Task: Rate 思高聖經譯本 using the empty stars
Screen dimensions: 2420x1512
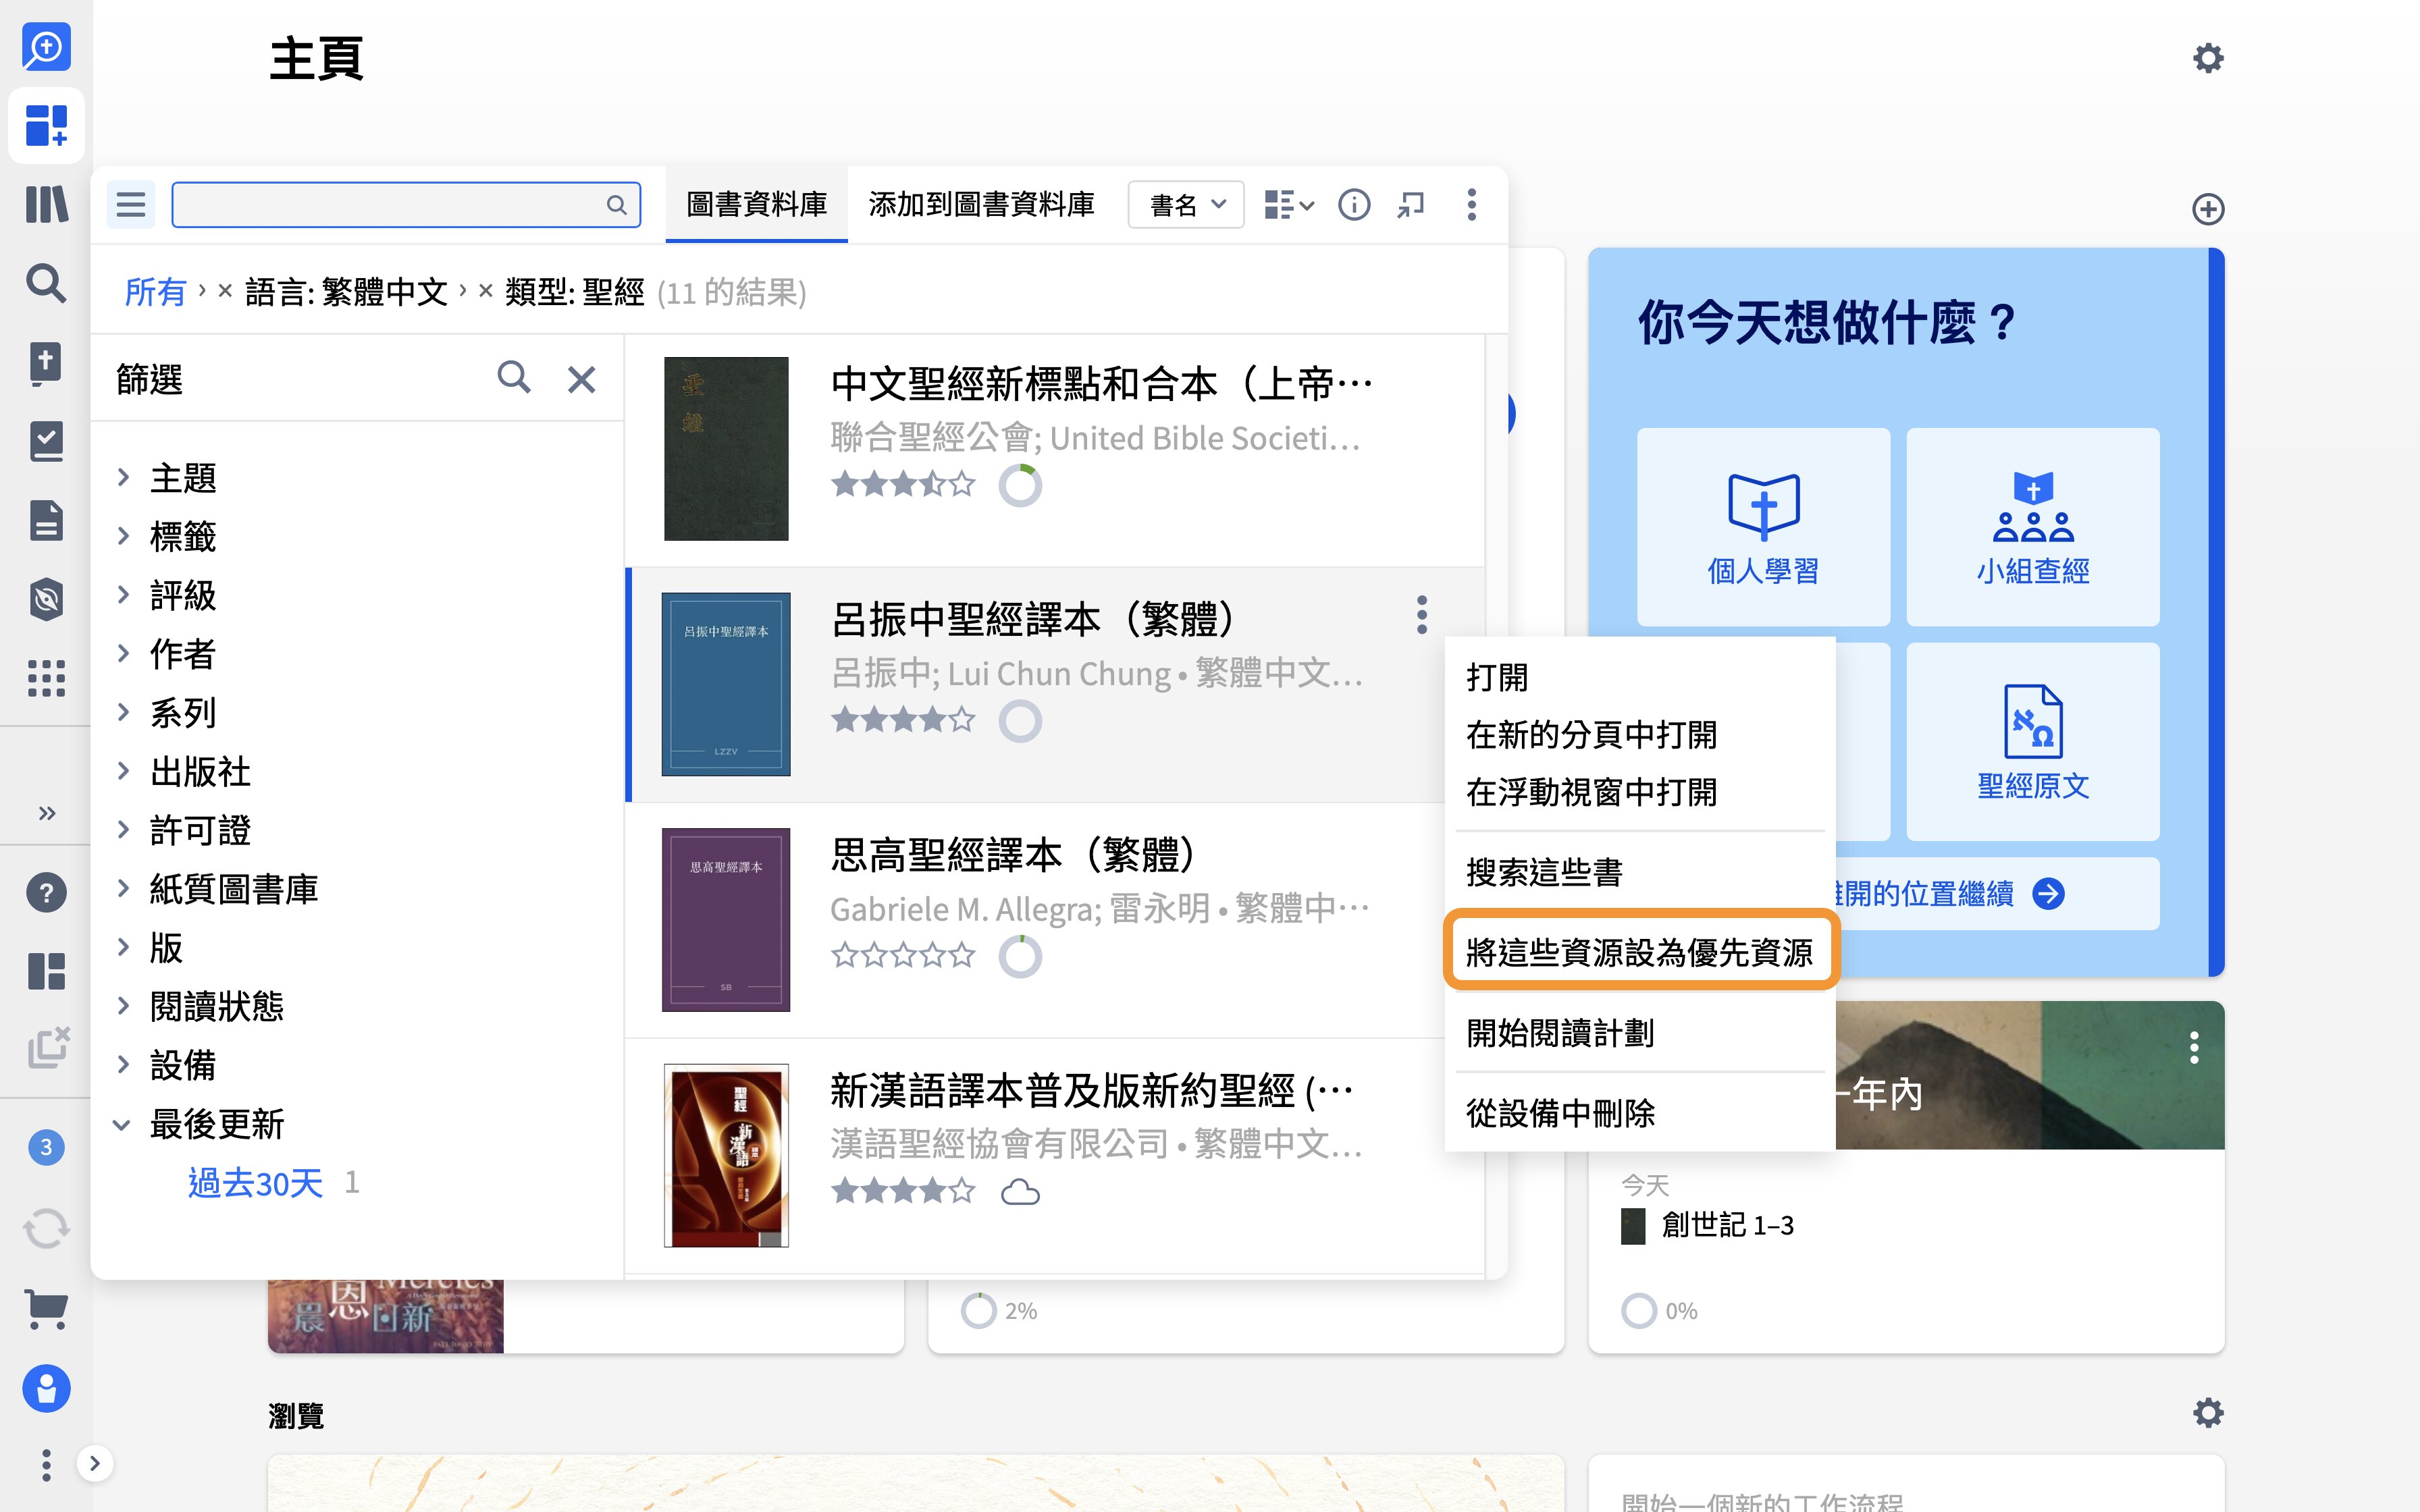Action: (903, 955)
